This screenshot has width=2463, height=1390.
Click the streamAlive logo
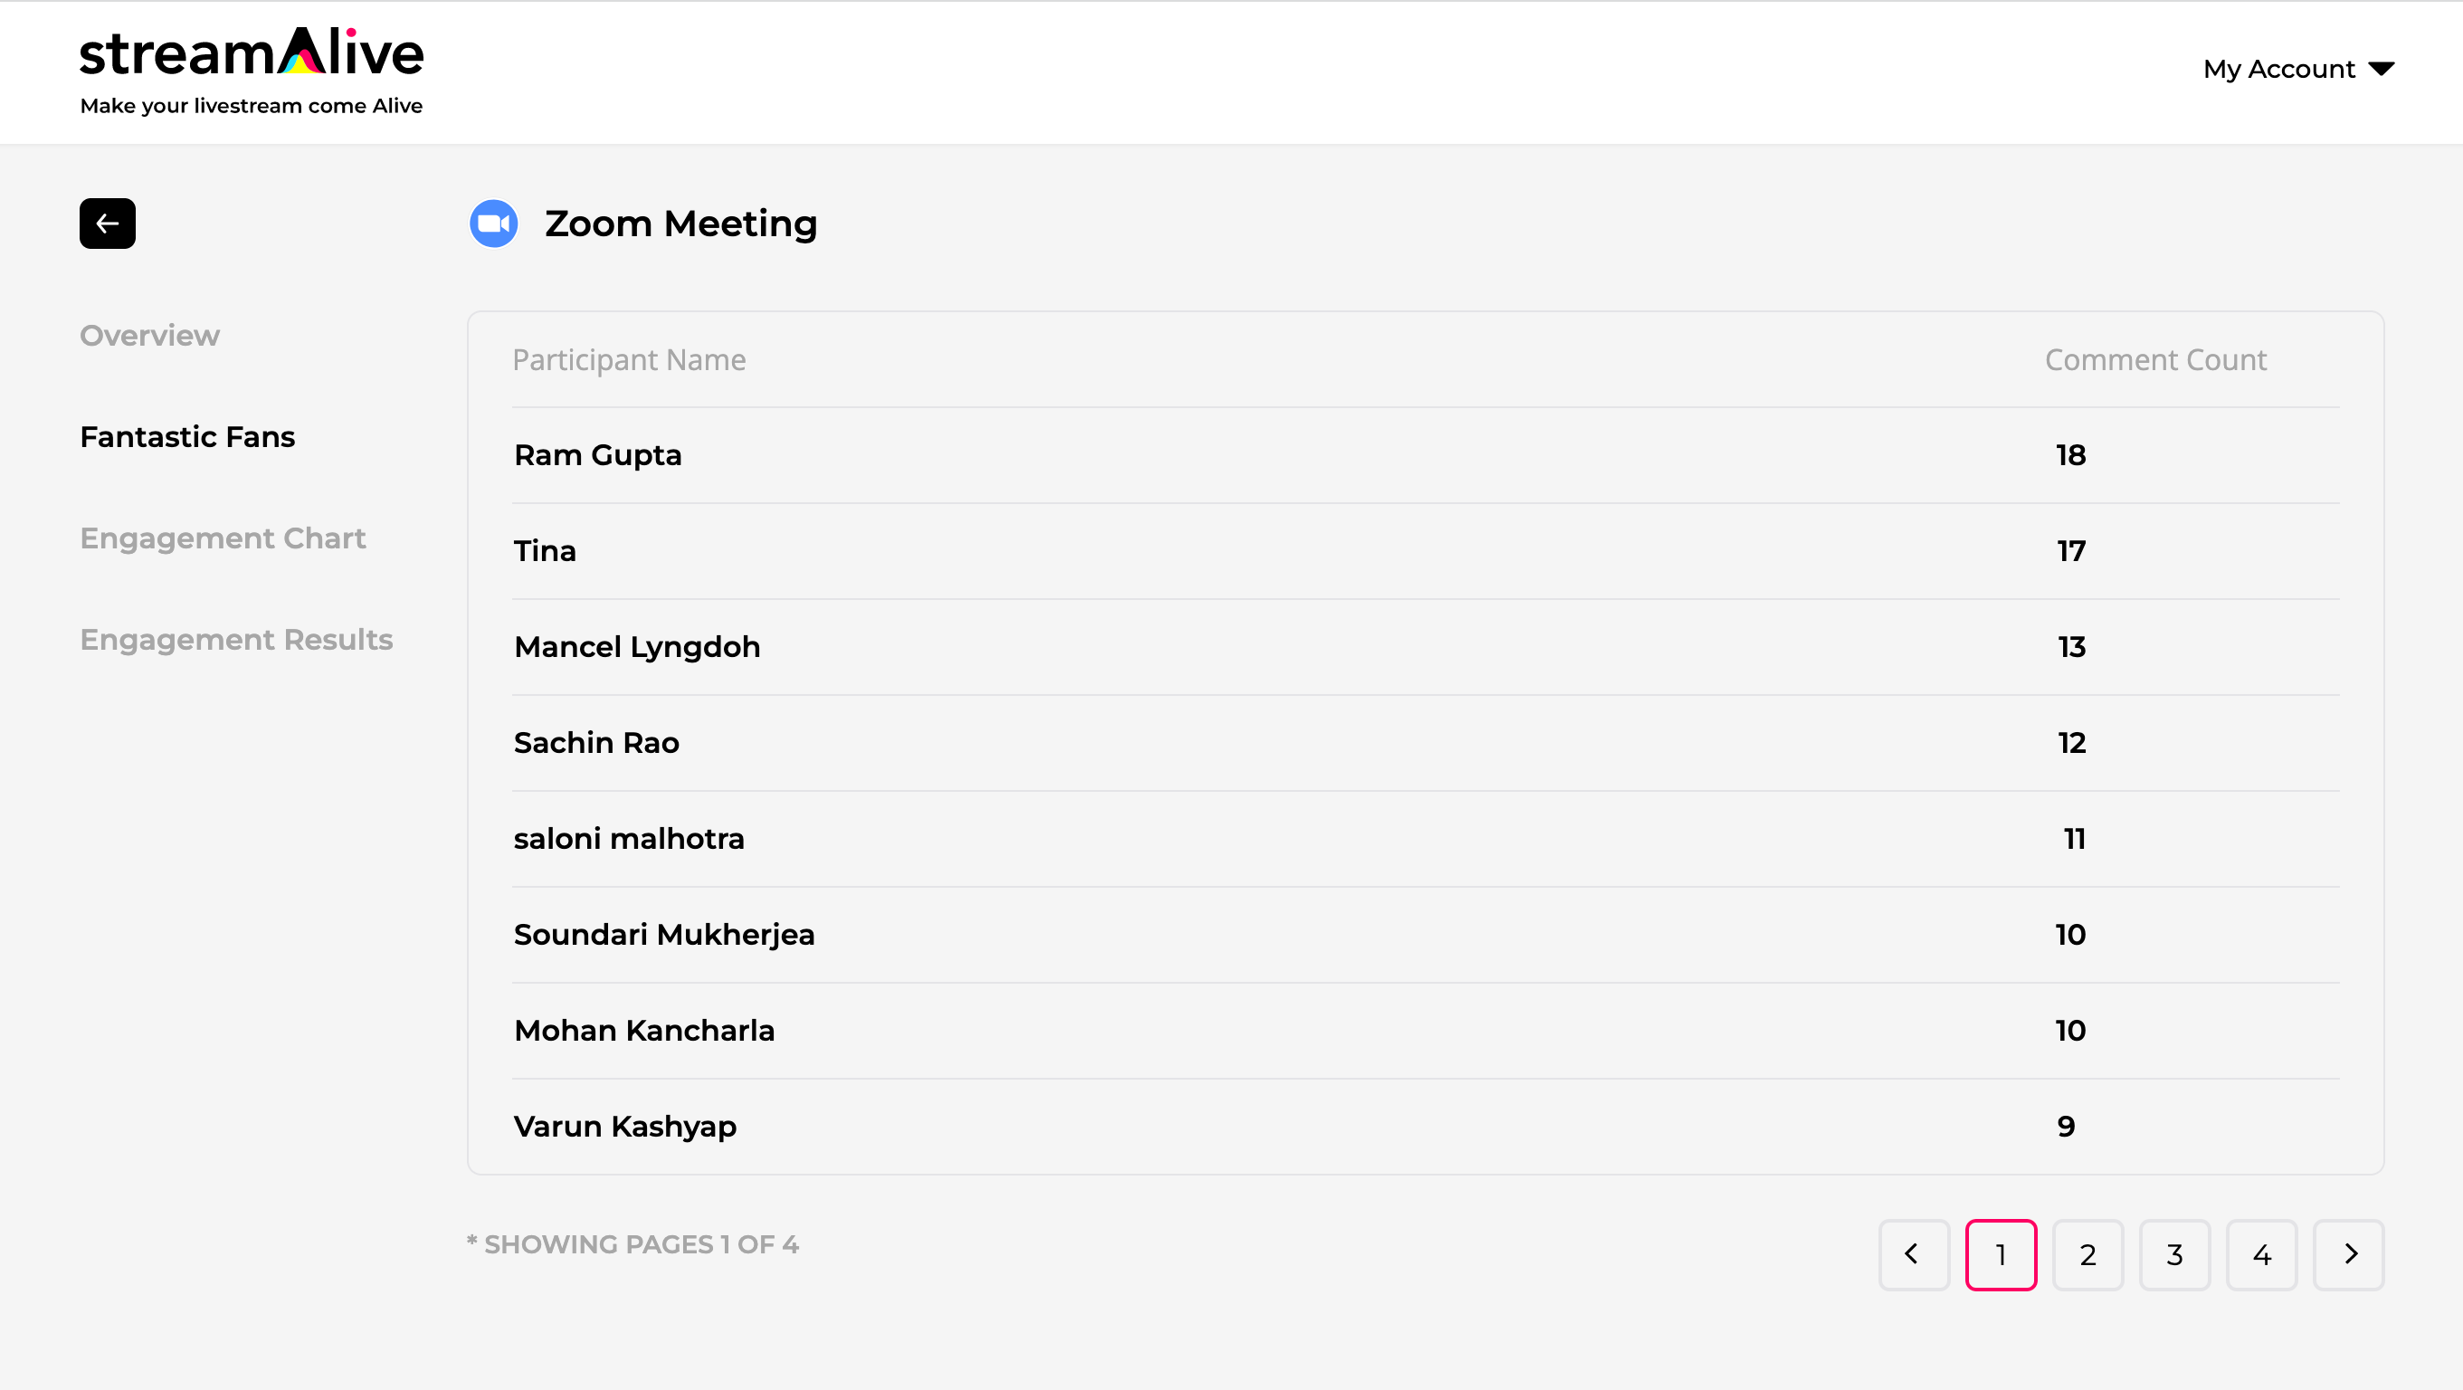252,71
